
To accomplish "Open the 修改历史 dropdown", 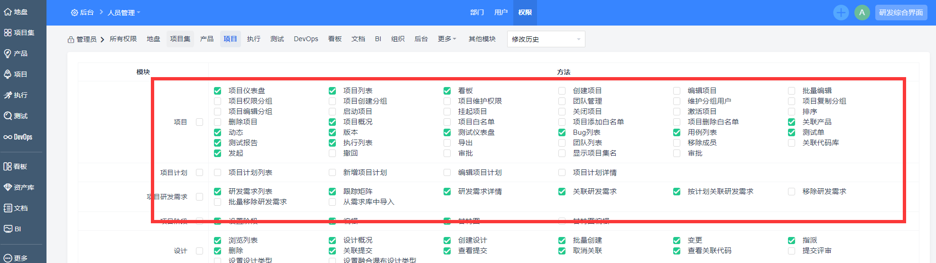I will [x=546, y=39].
